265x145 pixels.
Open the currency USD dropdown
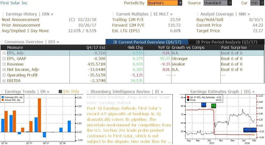pyautogui.click(x=262, y=3)
